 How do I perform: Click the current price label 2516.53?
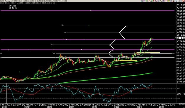click(x=181, y=38)
